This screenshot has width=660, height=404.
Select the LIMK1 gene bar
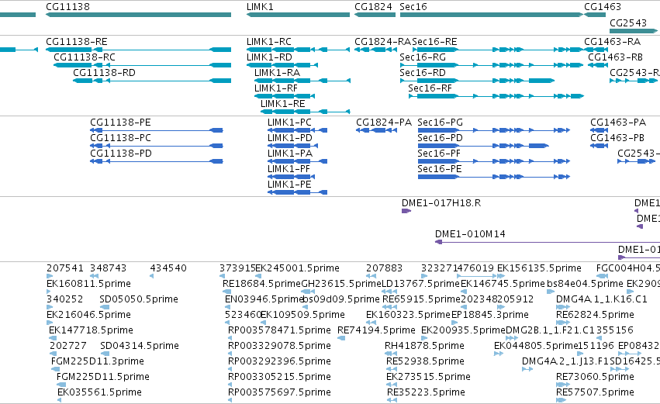[298, 15]
